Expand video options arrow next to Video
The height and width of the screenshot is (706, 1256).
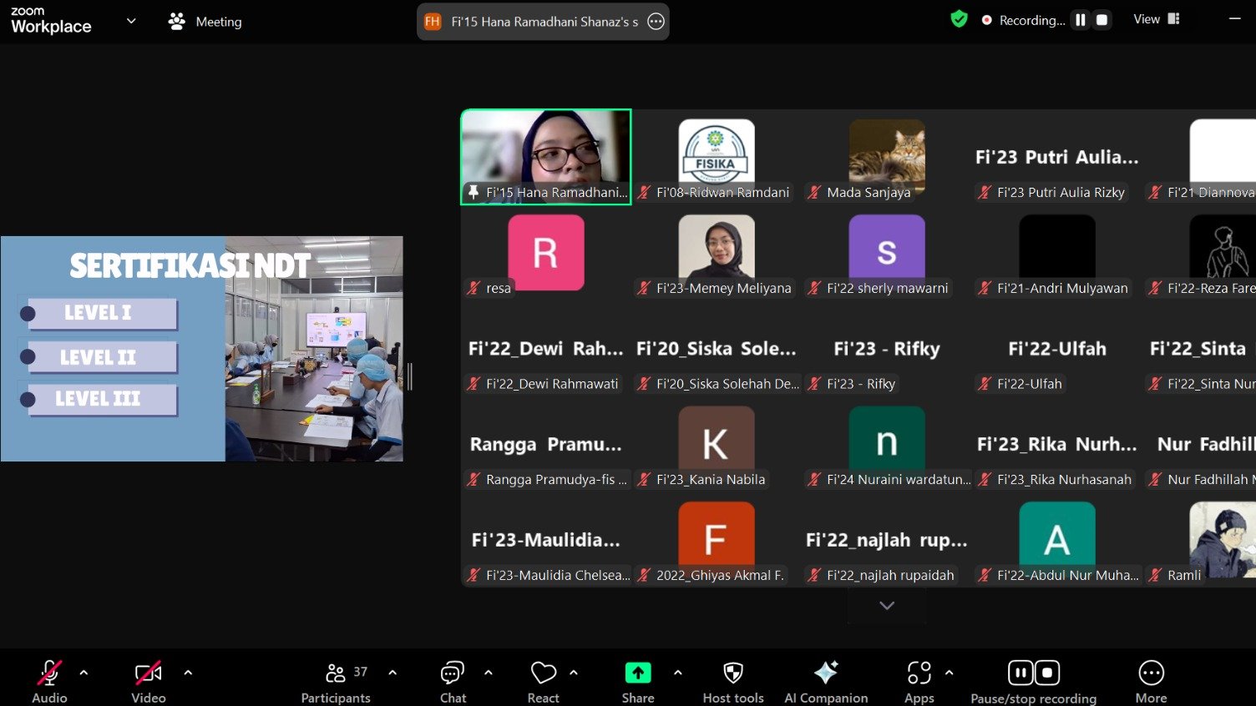tap(188, 673)
